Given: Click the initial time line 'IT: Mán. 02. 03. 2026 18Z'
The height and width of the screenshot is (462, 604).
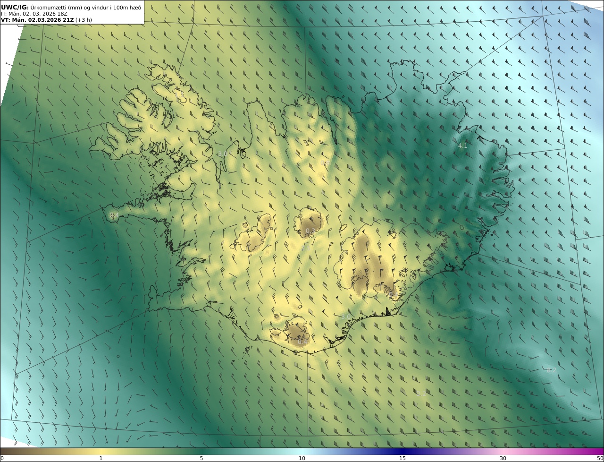Looking at the screenshot, I should pyautogui.click(x=35, y=14).
